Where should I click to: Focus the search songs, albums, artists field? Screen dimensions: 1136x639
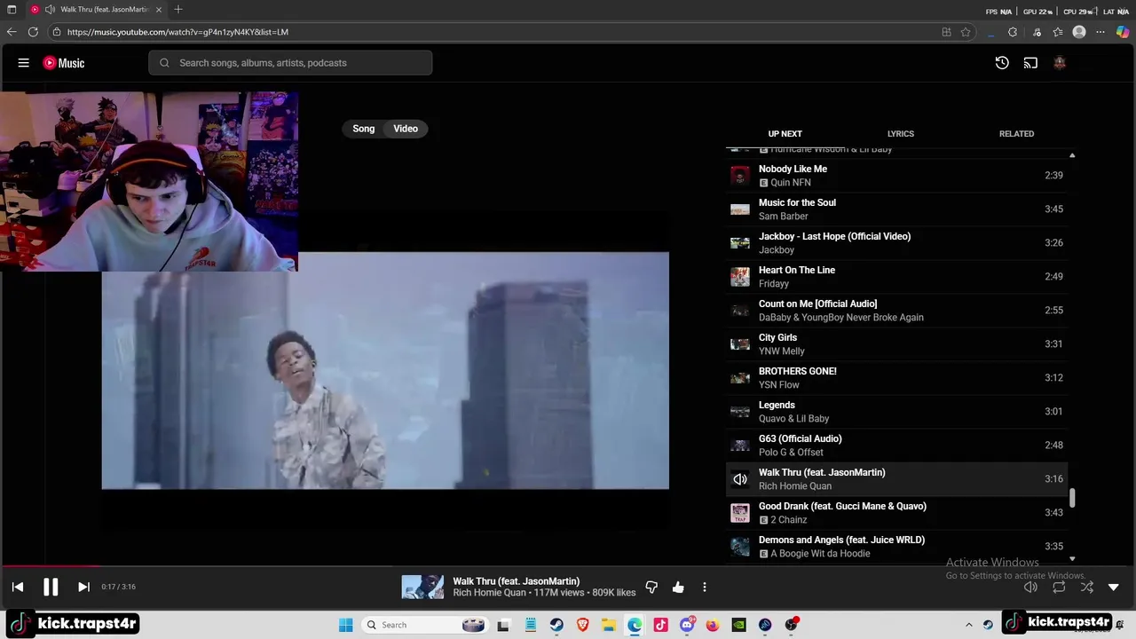click(x=290, y=63)
